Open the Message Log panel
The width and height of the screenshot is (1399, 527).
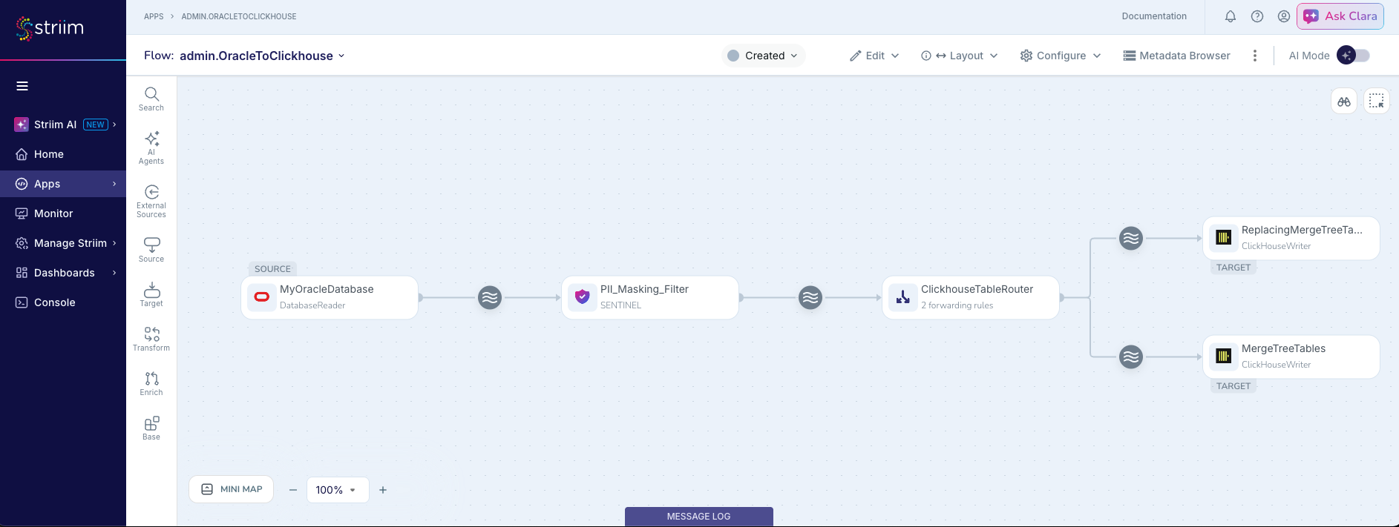(x=699, y=517)
